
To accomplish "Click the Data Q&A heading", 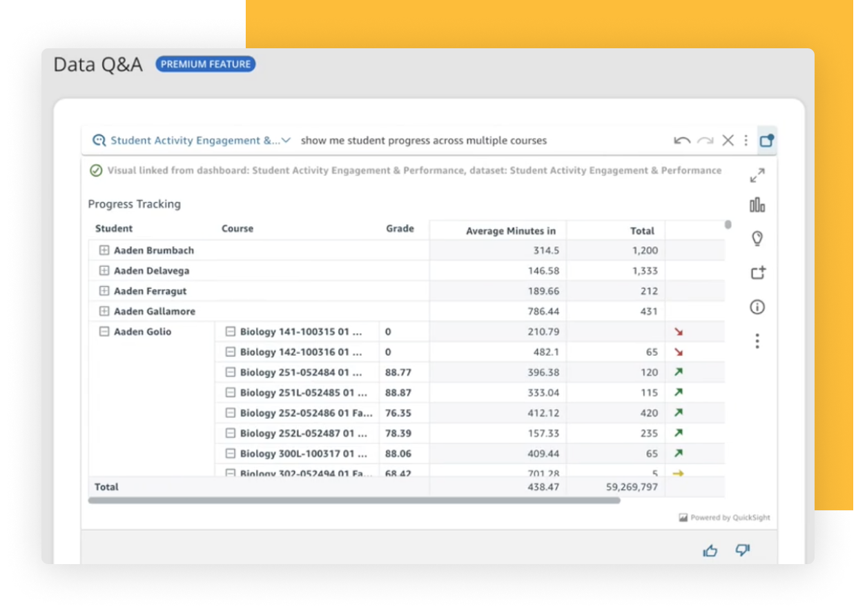I will (x=98, y=65).
